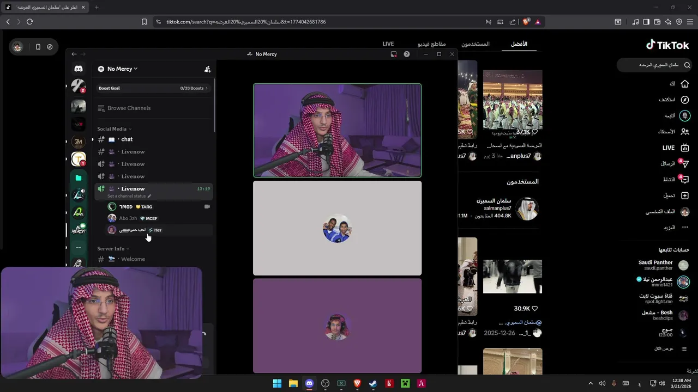Click TikTok search magnifier icon
The image size is (698, 392).
pyautogui.click(x=687, y=65)
